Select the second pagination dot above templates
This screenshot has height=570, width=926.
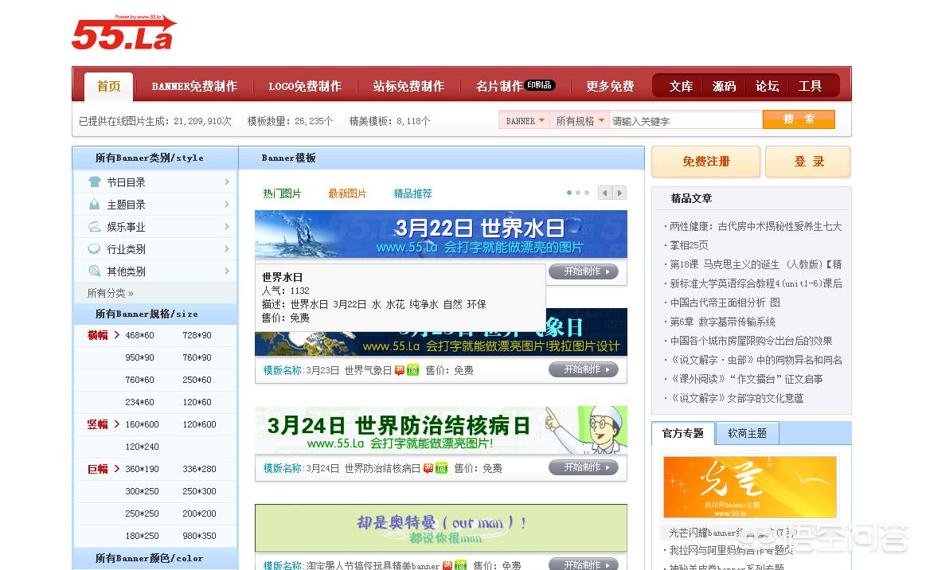point(577,192)
